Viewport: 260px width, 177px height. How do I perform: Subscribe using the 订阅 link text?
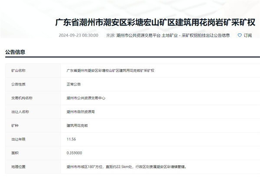pos(247,35)
